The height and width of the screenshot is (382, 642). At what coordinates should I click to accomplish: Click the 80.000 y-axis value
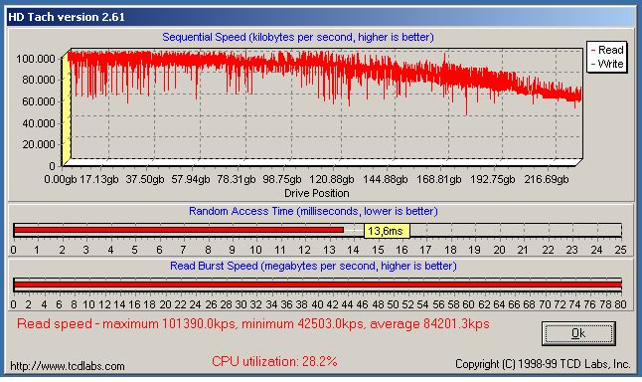(38, 80)
